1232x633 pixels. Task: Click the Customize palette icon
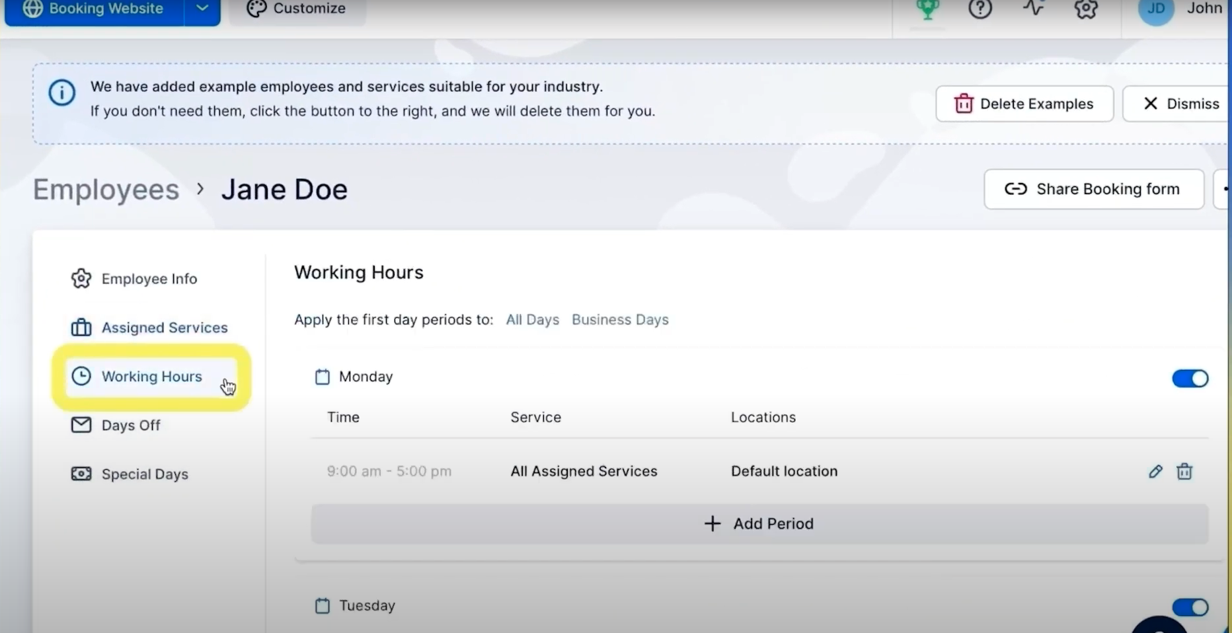click(256, 9)
